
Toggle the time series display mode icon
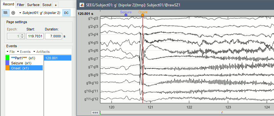tap(5, 13)
